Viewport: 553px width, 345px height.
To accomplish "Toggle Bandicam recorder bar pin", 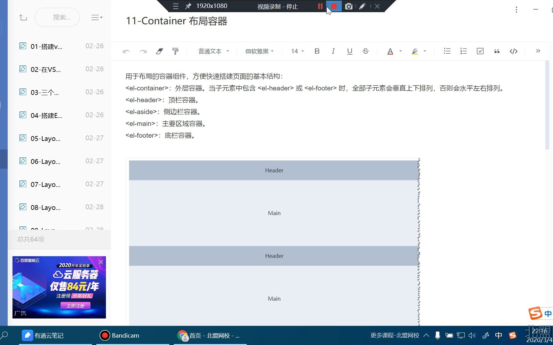I will coord(188,6).
